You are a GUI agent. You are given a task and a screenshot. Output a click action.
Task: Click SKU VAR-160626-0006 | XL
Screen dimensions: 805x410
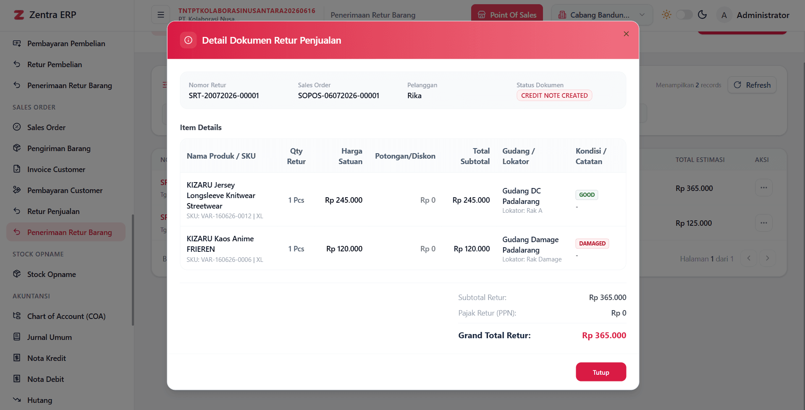[225, 260]
